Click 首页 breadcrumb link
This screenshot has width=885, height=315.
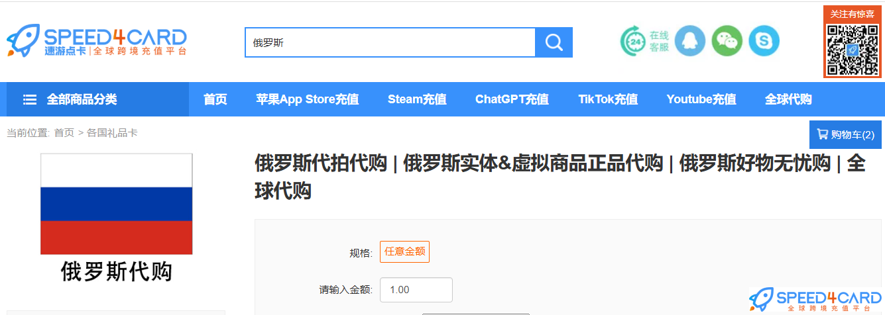point(64,133)
